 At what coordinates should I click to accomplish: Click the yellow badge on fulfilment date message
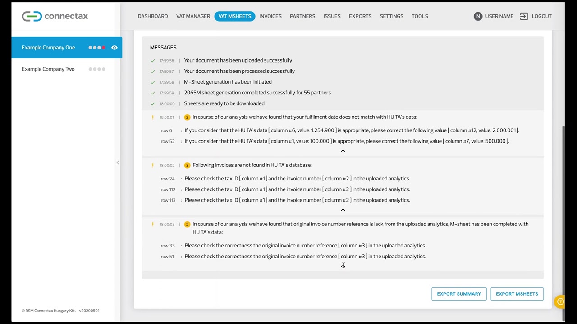click(187, 117)
